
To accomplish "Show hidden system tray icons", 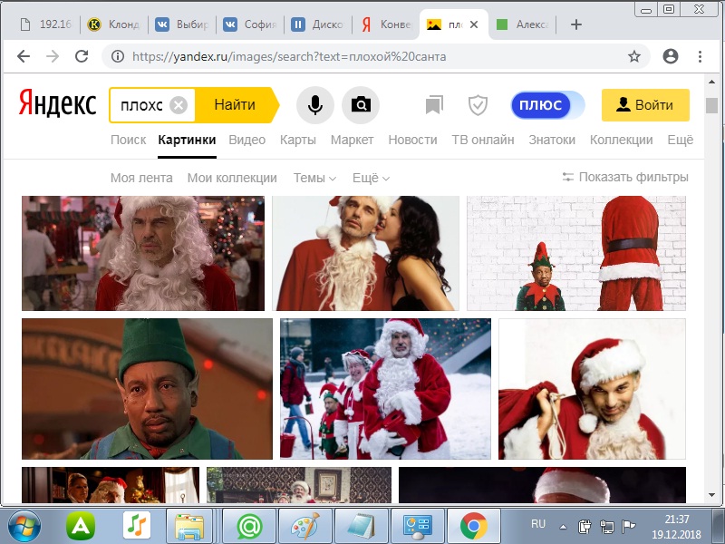I will pyautogui.click(x=563, y=527).
